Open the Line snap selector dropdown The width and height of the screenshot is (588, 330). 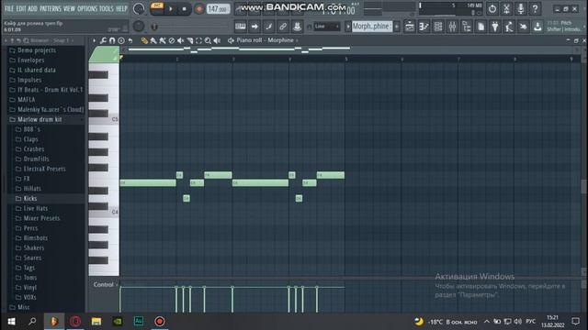327,27
